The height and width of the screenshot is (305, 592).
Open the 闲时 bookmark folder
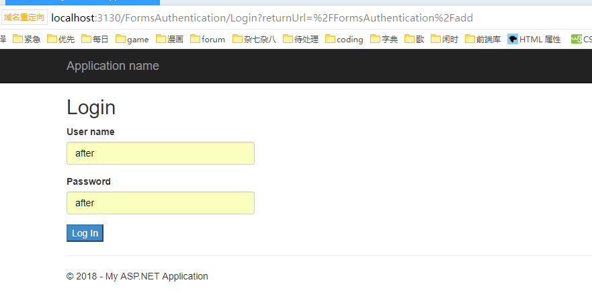[444, 40]
